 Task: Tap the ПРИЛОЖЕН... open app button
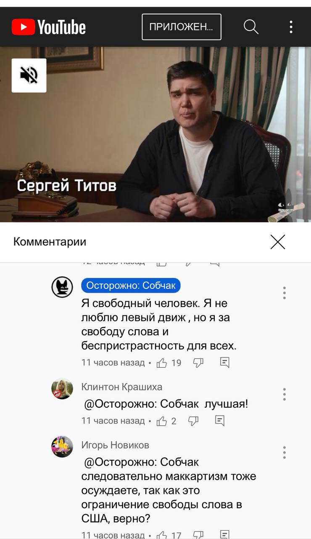182,27
